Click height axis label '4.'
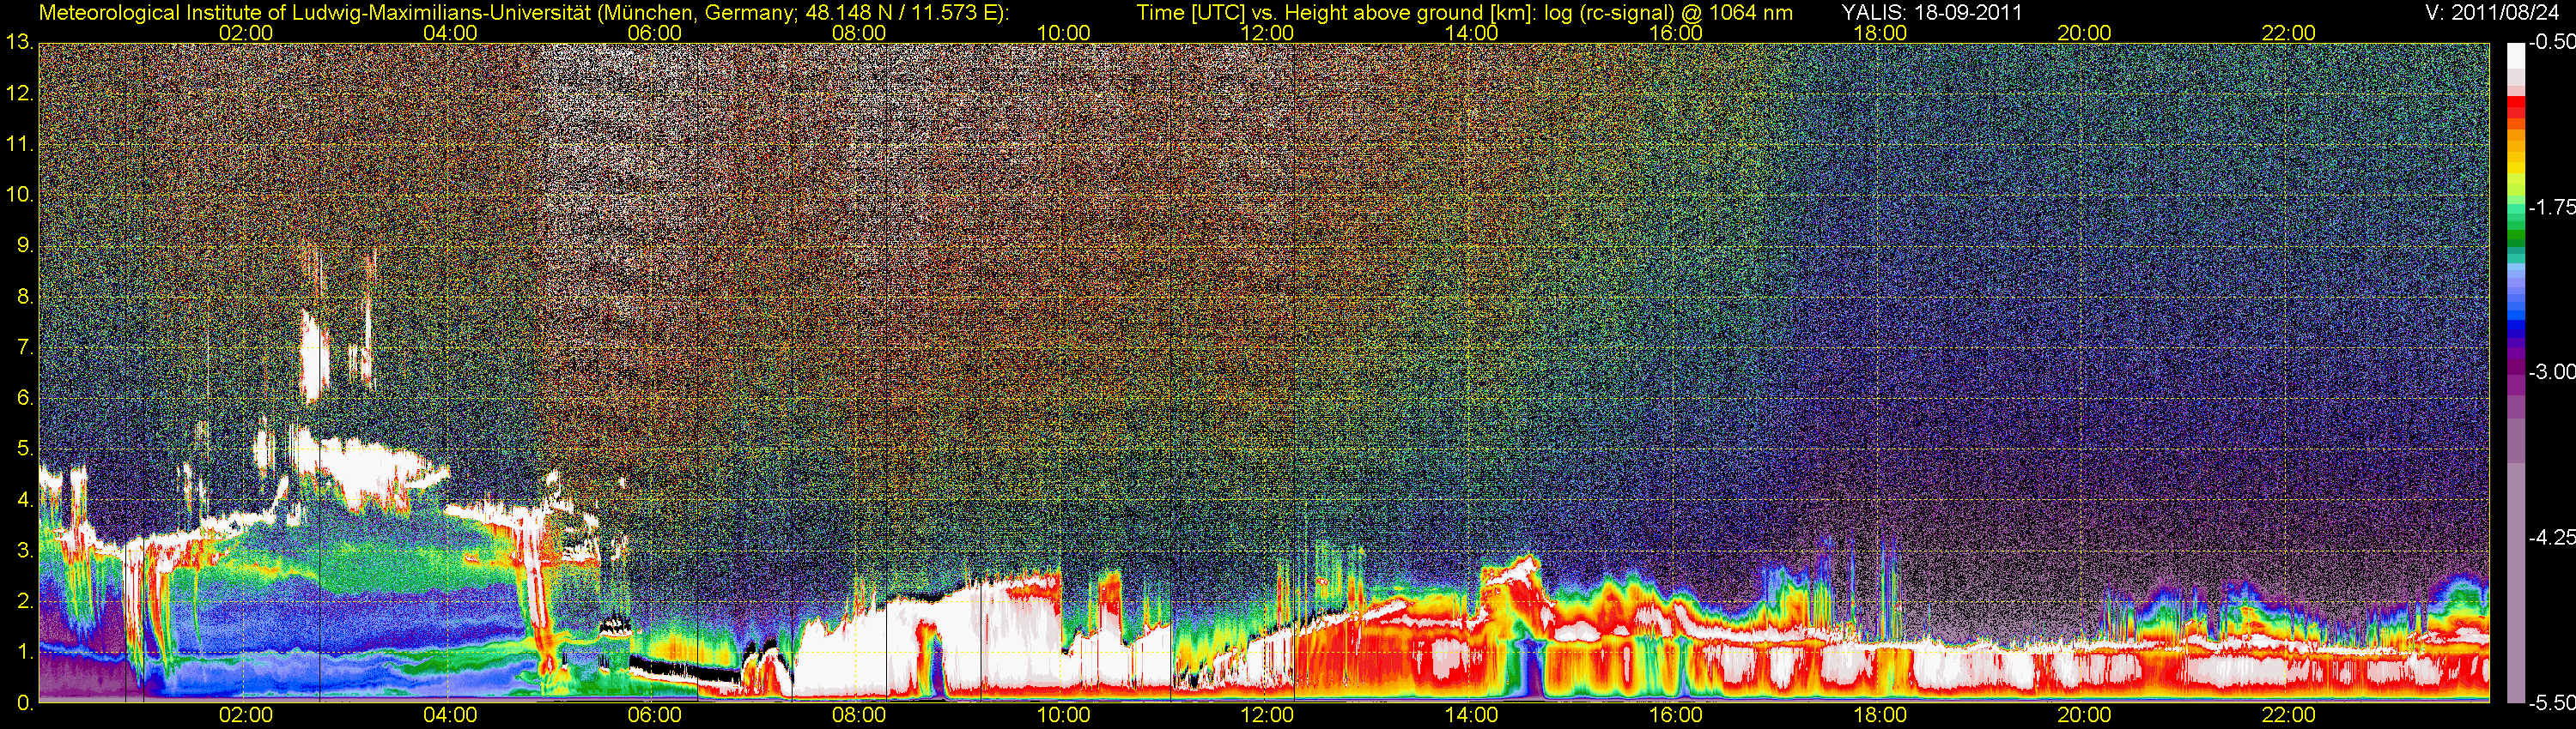 [x=25, y=499]
